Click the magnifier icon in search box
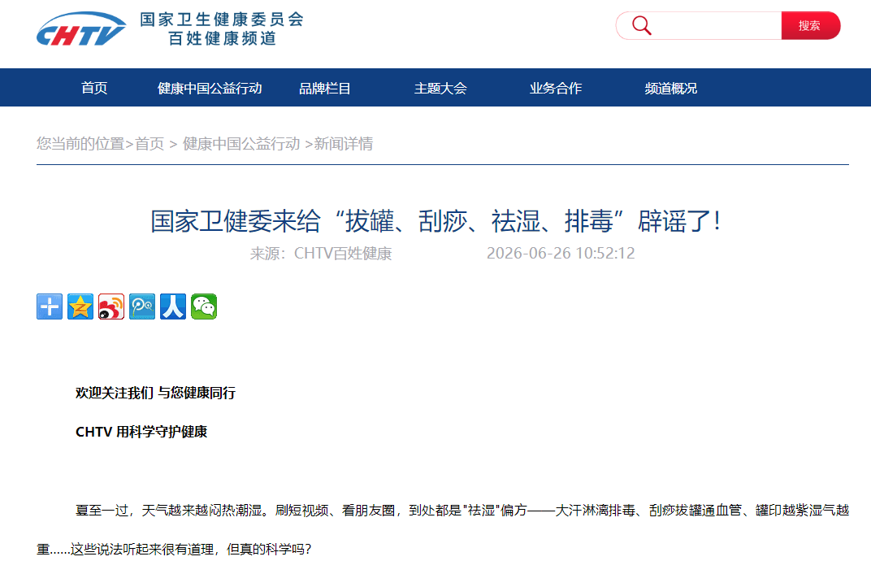Screen dimensions: 871x574 (x=641, y=25)
